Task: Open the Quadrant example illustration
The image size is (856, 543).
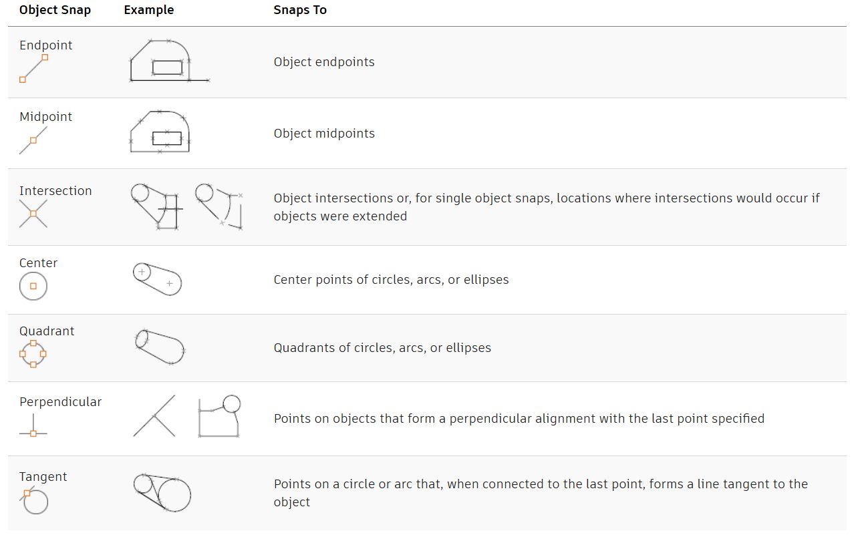Action: (x=160, y=347)
